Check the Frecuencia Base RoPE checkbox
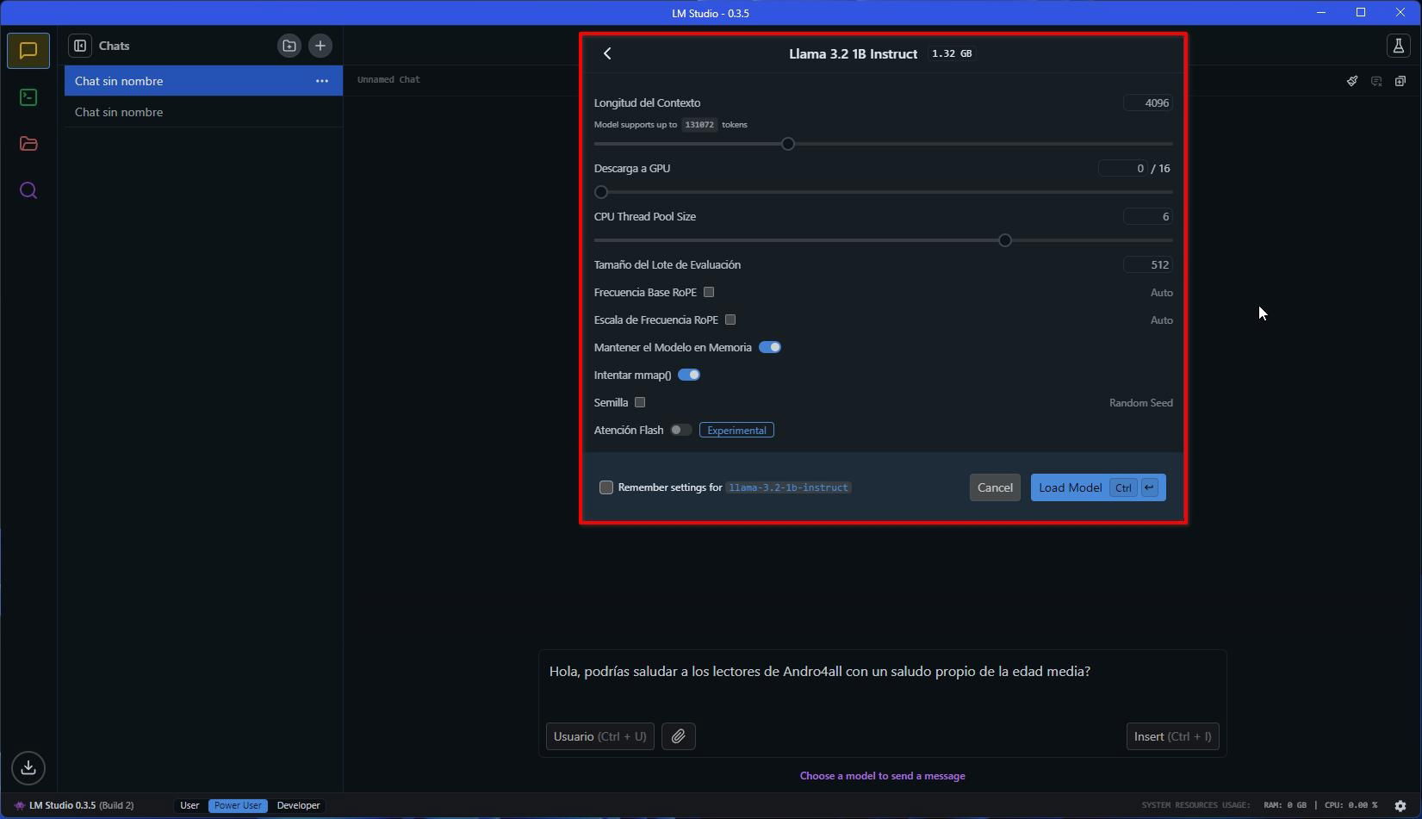 point(709,292)
